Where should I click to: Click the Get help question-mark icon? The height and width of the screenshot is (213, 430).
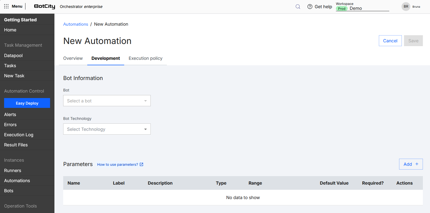pyautogui.click(x=310, y=7)
